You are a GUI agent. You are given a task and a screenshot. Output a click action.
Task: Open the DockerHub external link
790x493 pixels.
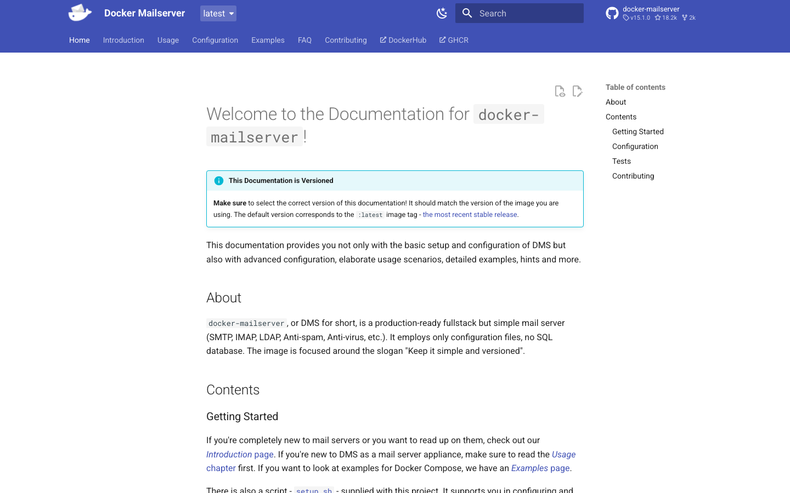(403, 39)
